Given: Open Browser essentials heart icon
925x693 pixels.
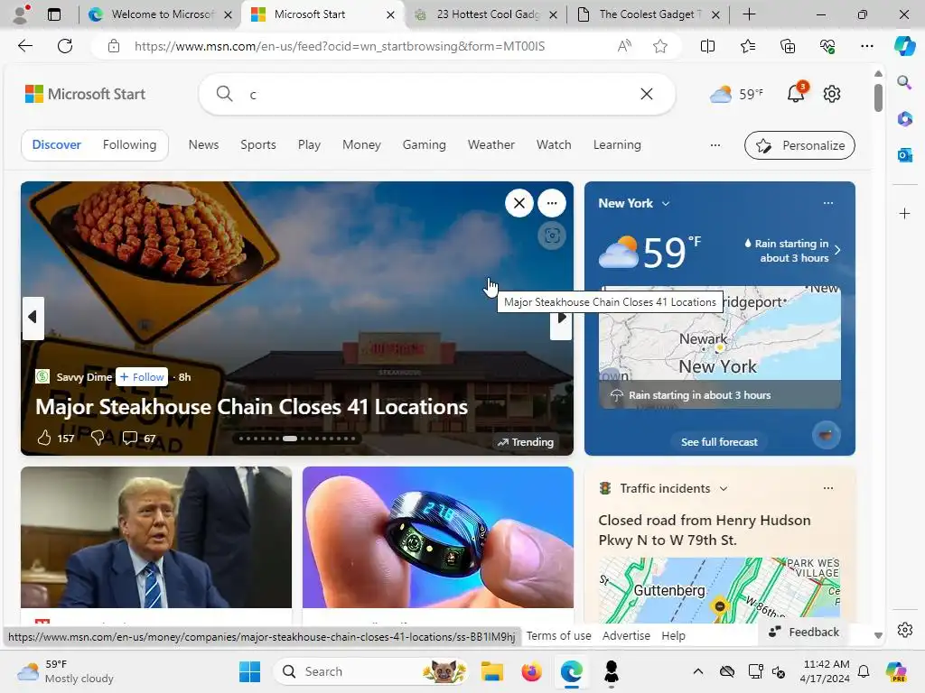Looking at the screenshot, I should [x=827, y=46].
